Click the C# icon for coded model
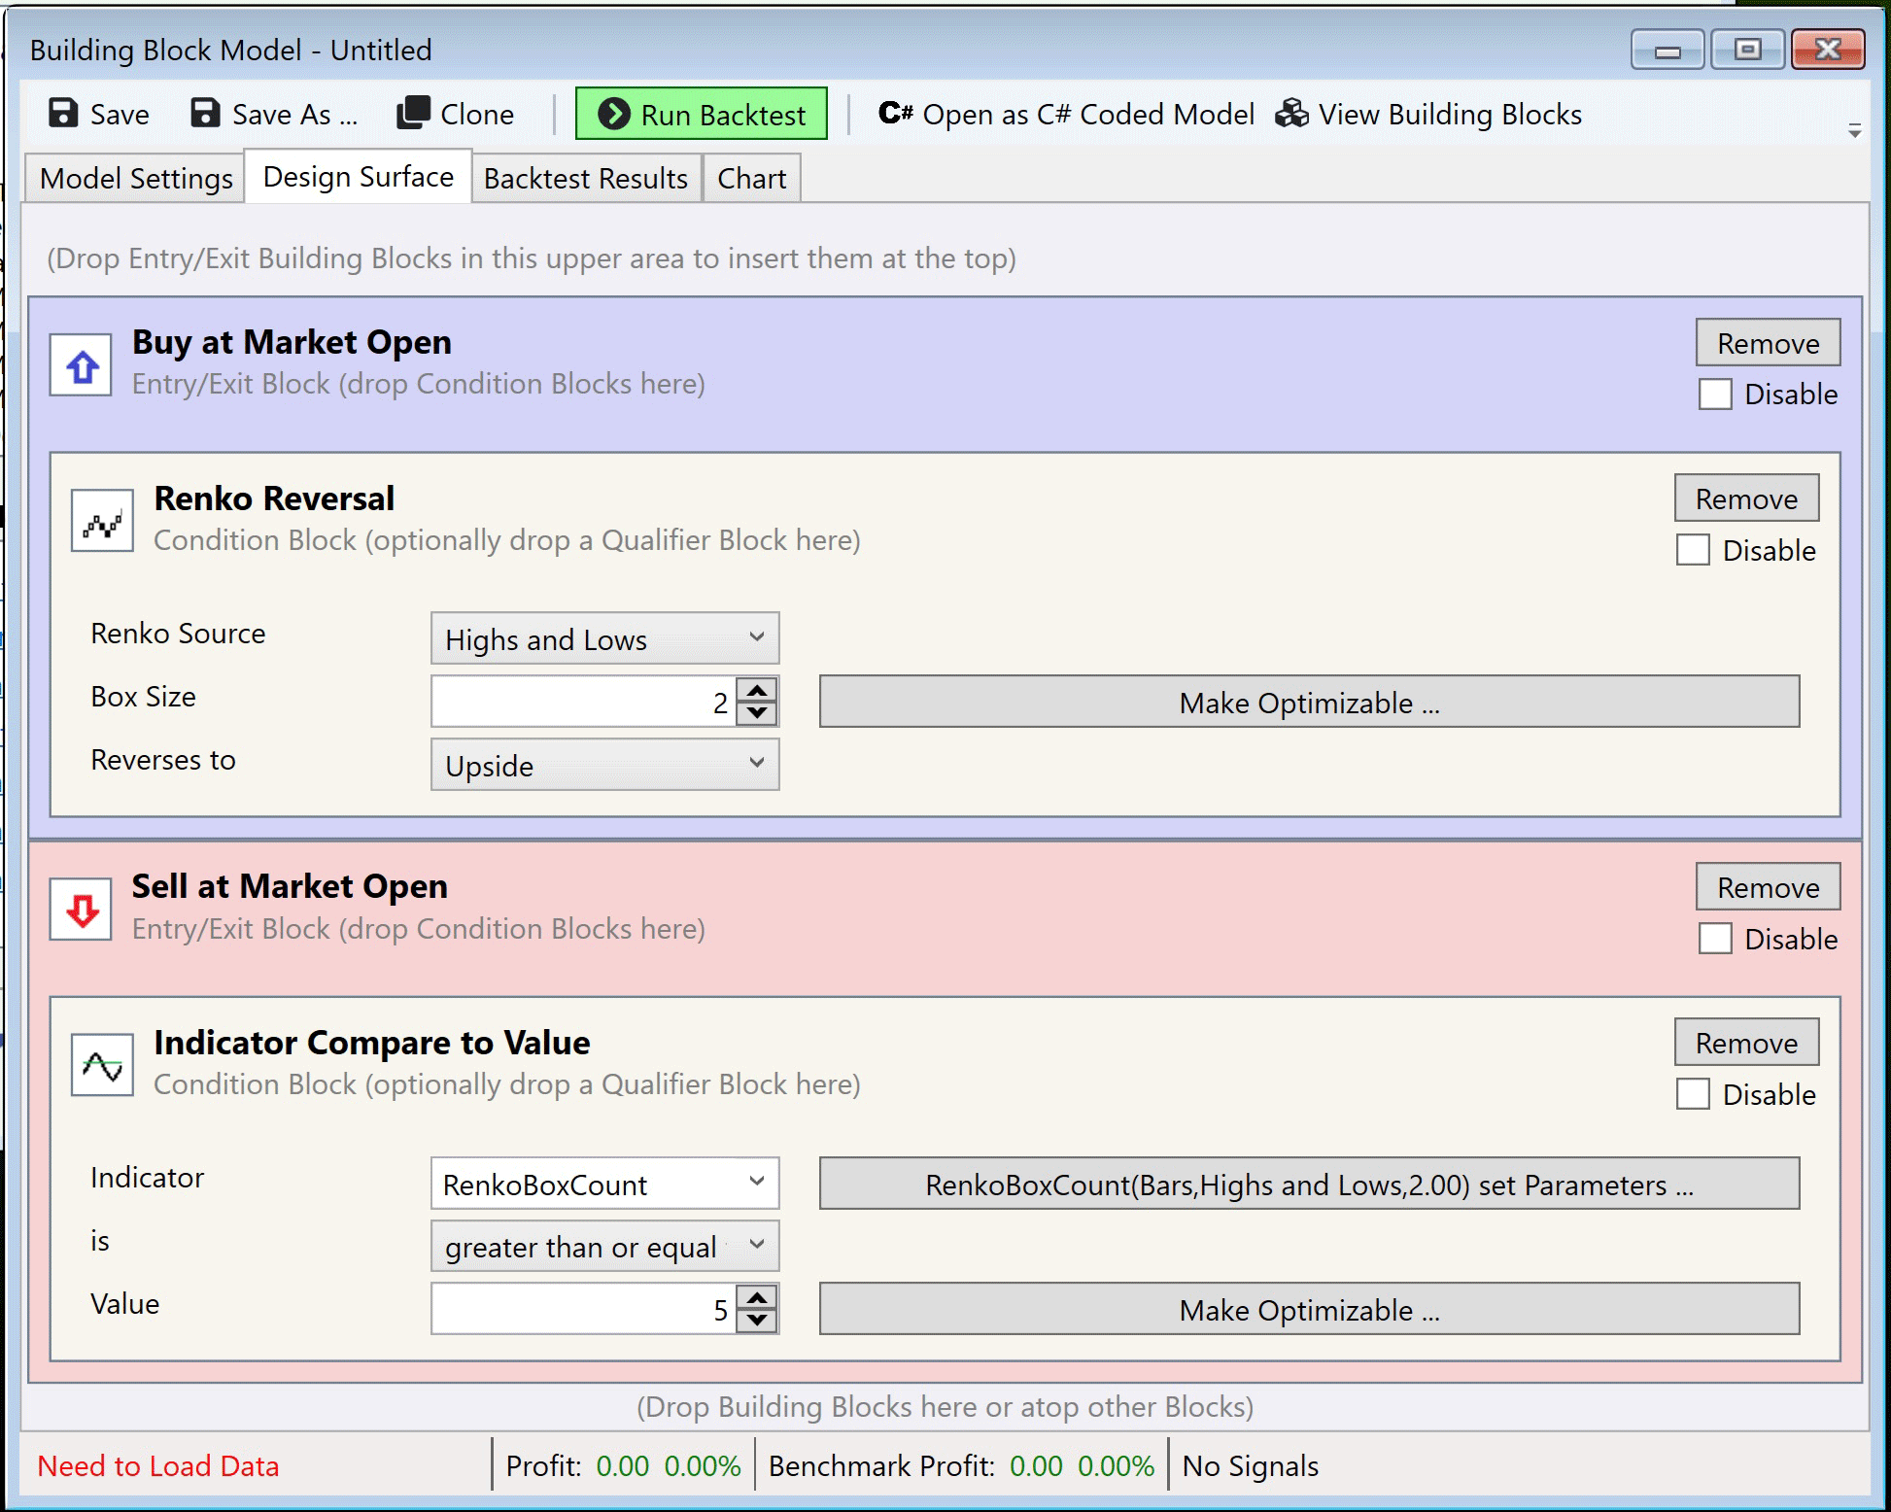 pyautogui.click(x=895, y=113)
